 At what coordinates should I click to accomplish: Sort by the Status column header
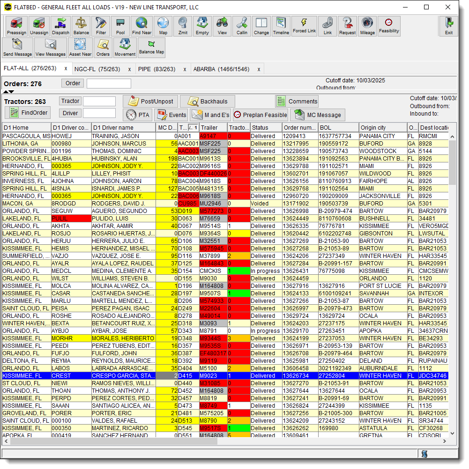pos(266,128)
